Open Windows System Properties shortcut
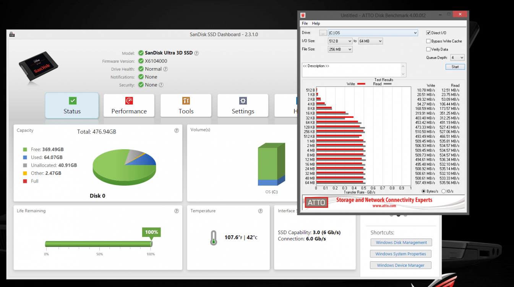 pos(400,254)
